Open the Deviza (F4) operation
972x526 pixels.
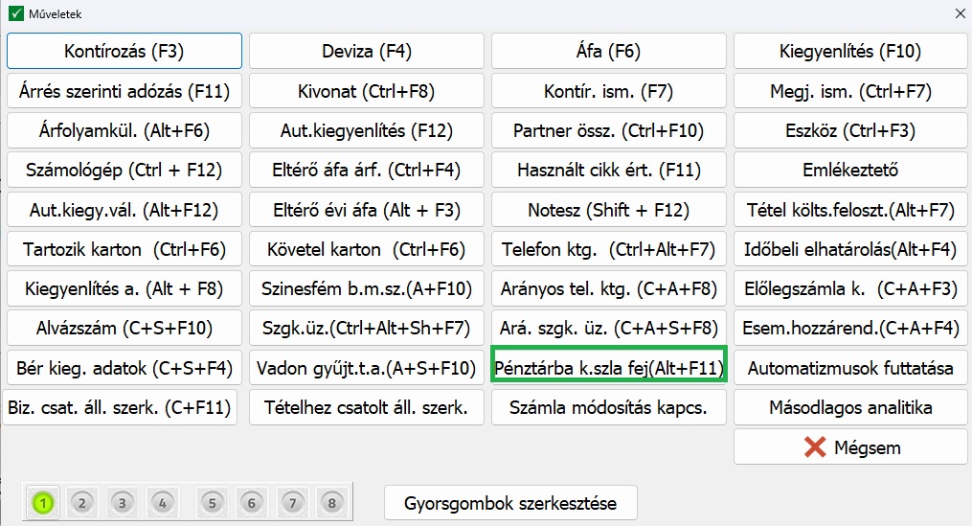pyautogui.click(x=367, y=52)
